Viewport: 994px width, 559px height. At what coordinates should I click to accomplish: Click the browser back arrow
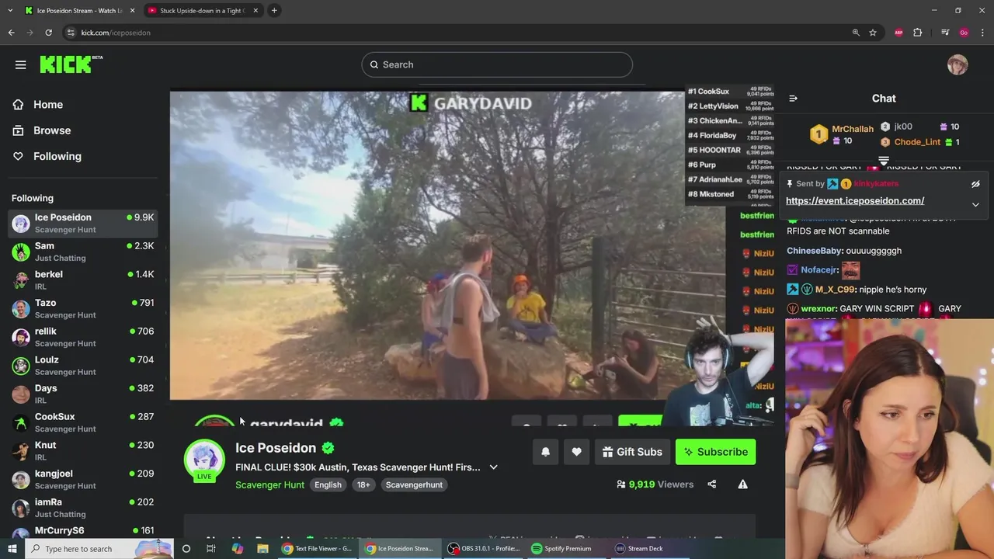click(11, 33)
